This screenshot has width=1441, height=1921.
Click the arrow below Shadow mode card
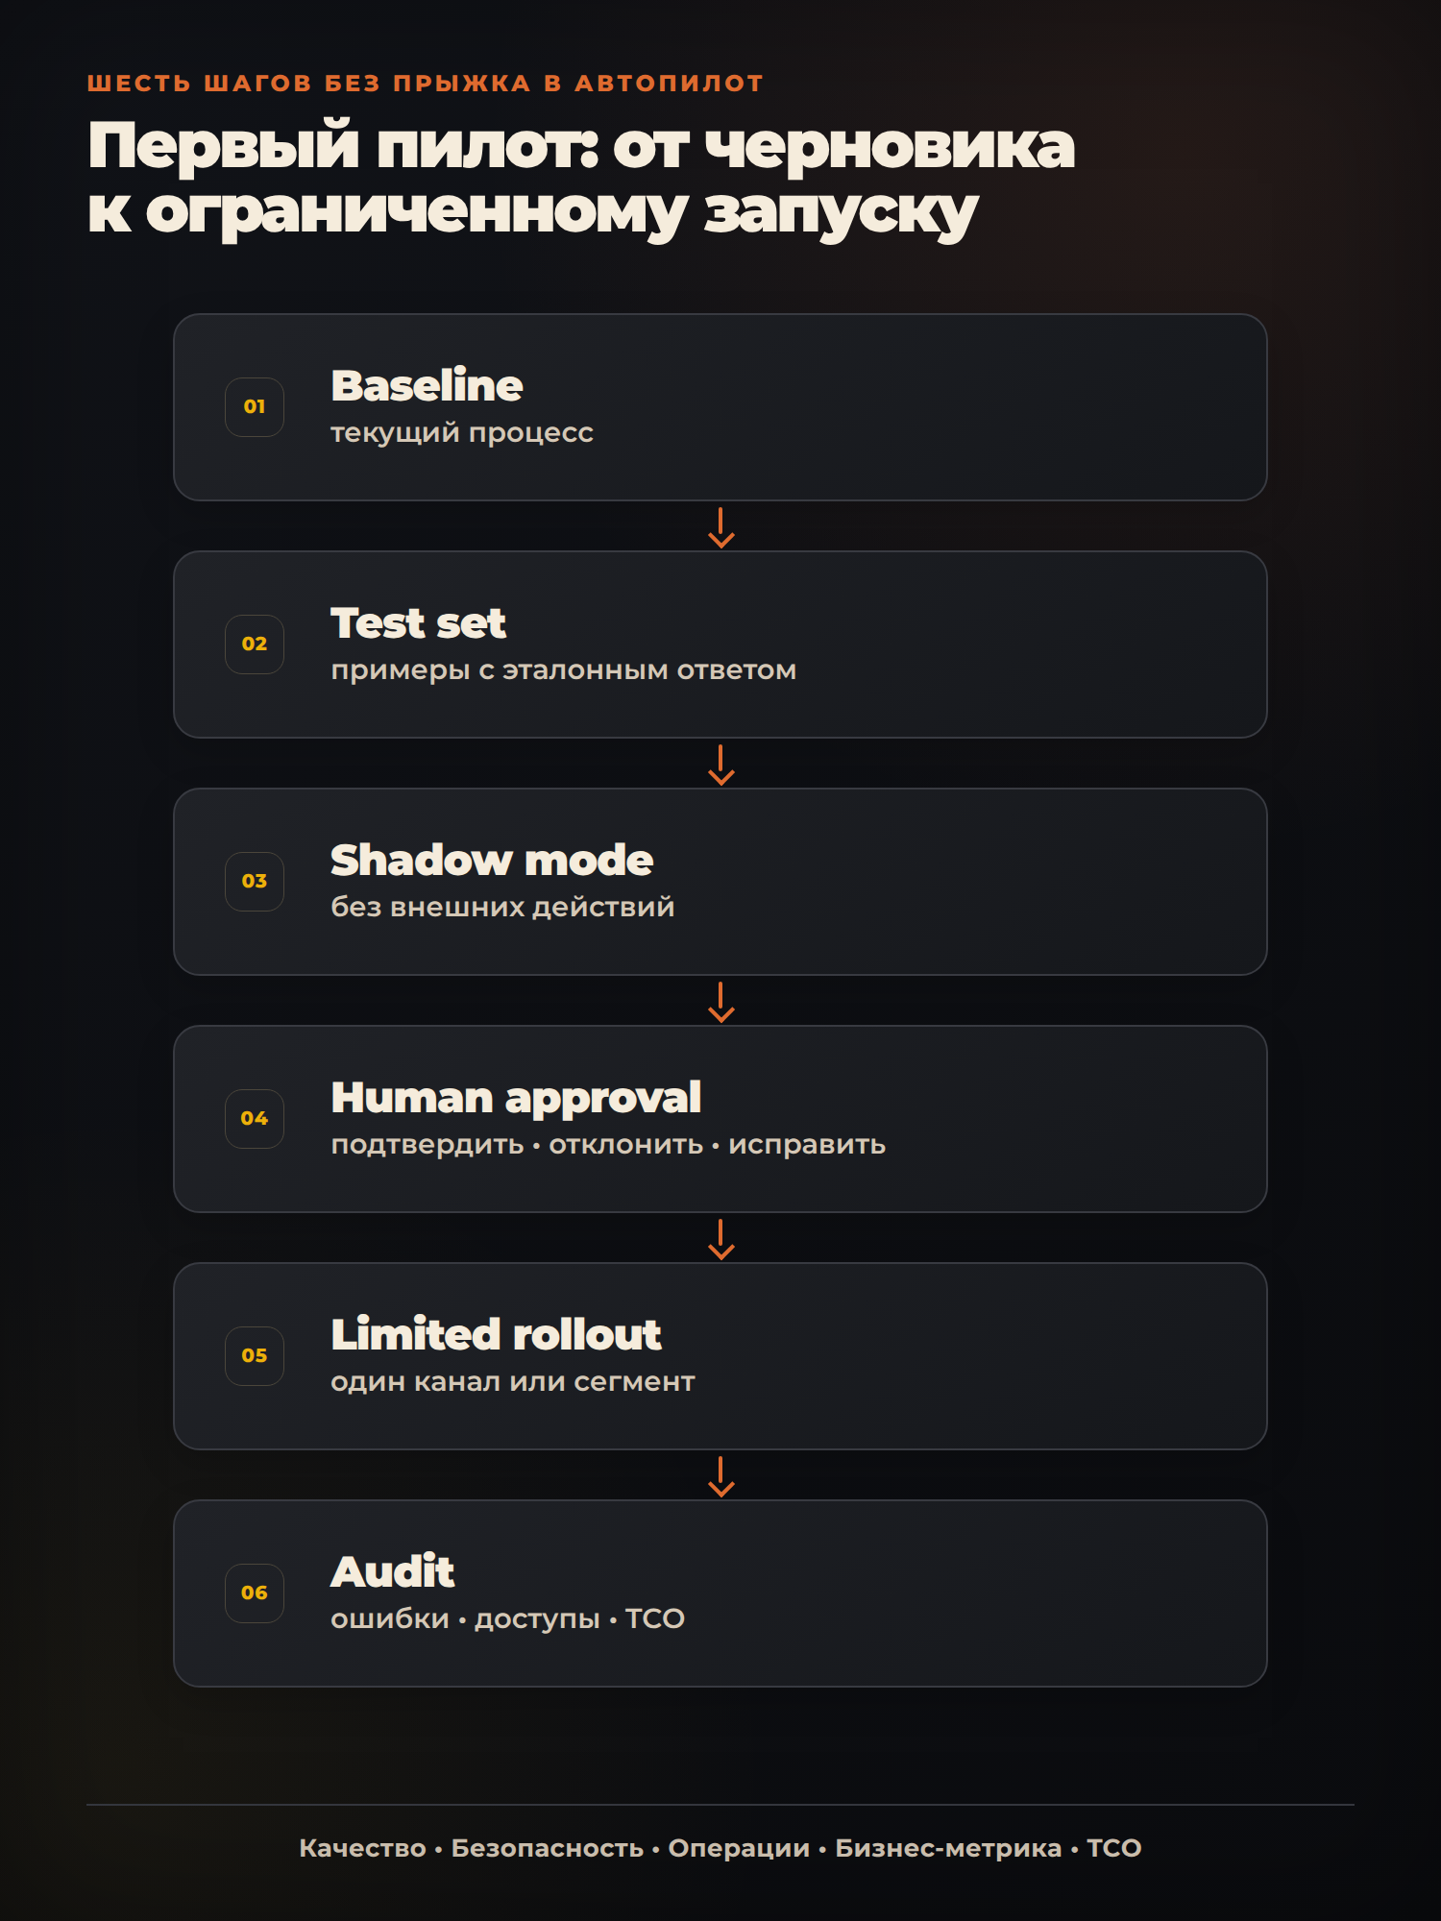coord(720,1002)
